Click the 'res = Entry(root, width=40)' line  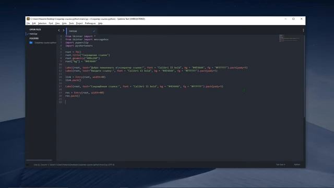pyautogui.click(x=85, y=93)
